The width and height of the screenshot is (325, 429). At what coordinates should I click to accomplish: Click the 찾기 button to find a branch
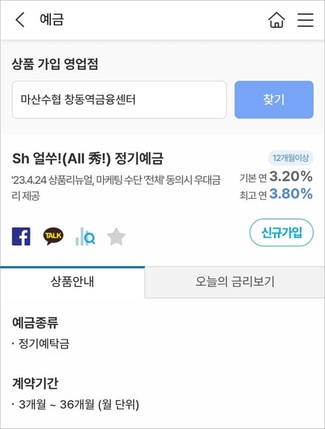pos(274,99)
